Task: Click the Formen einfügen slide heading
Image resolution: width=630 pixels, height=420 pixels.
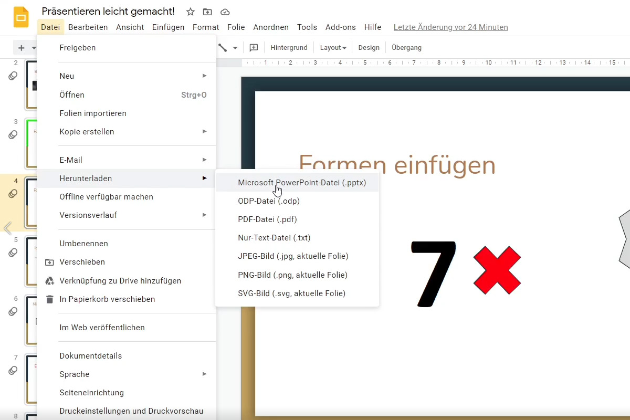Action: 397,165
